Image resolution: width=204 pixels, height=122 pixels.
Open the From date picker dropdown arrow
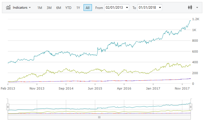click(x=127, y=8)
